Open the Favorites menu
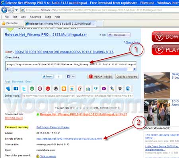The width and height of the screenshot is (179, 158). (35, 17)
